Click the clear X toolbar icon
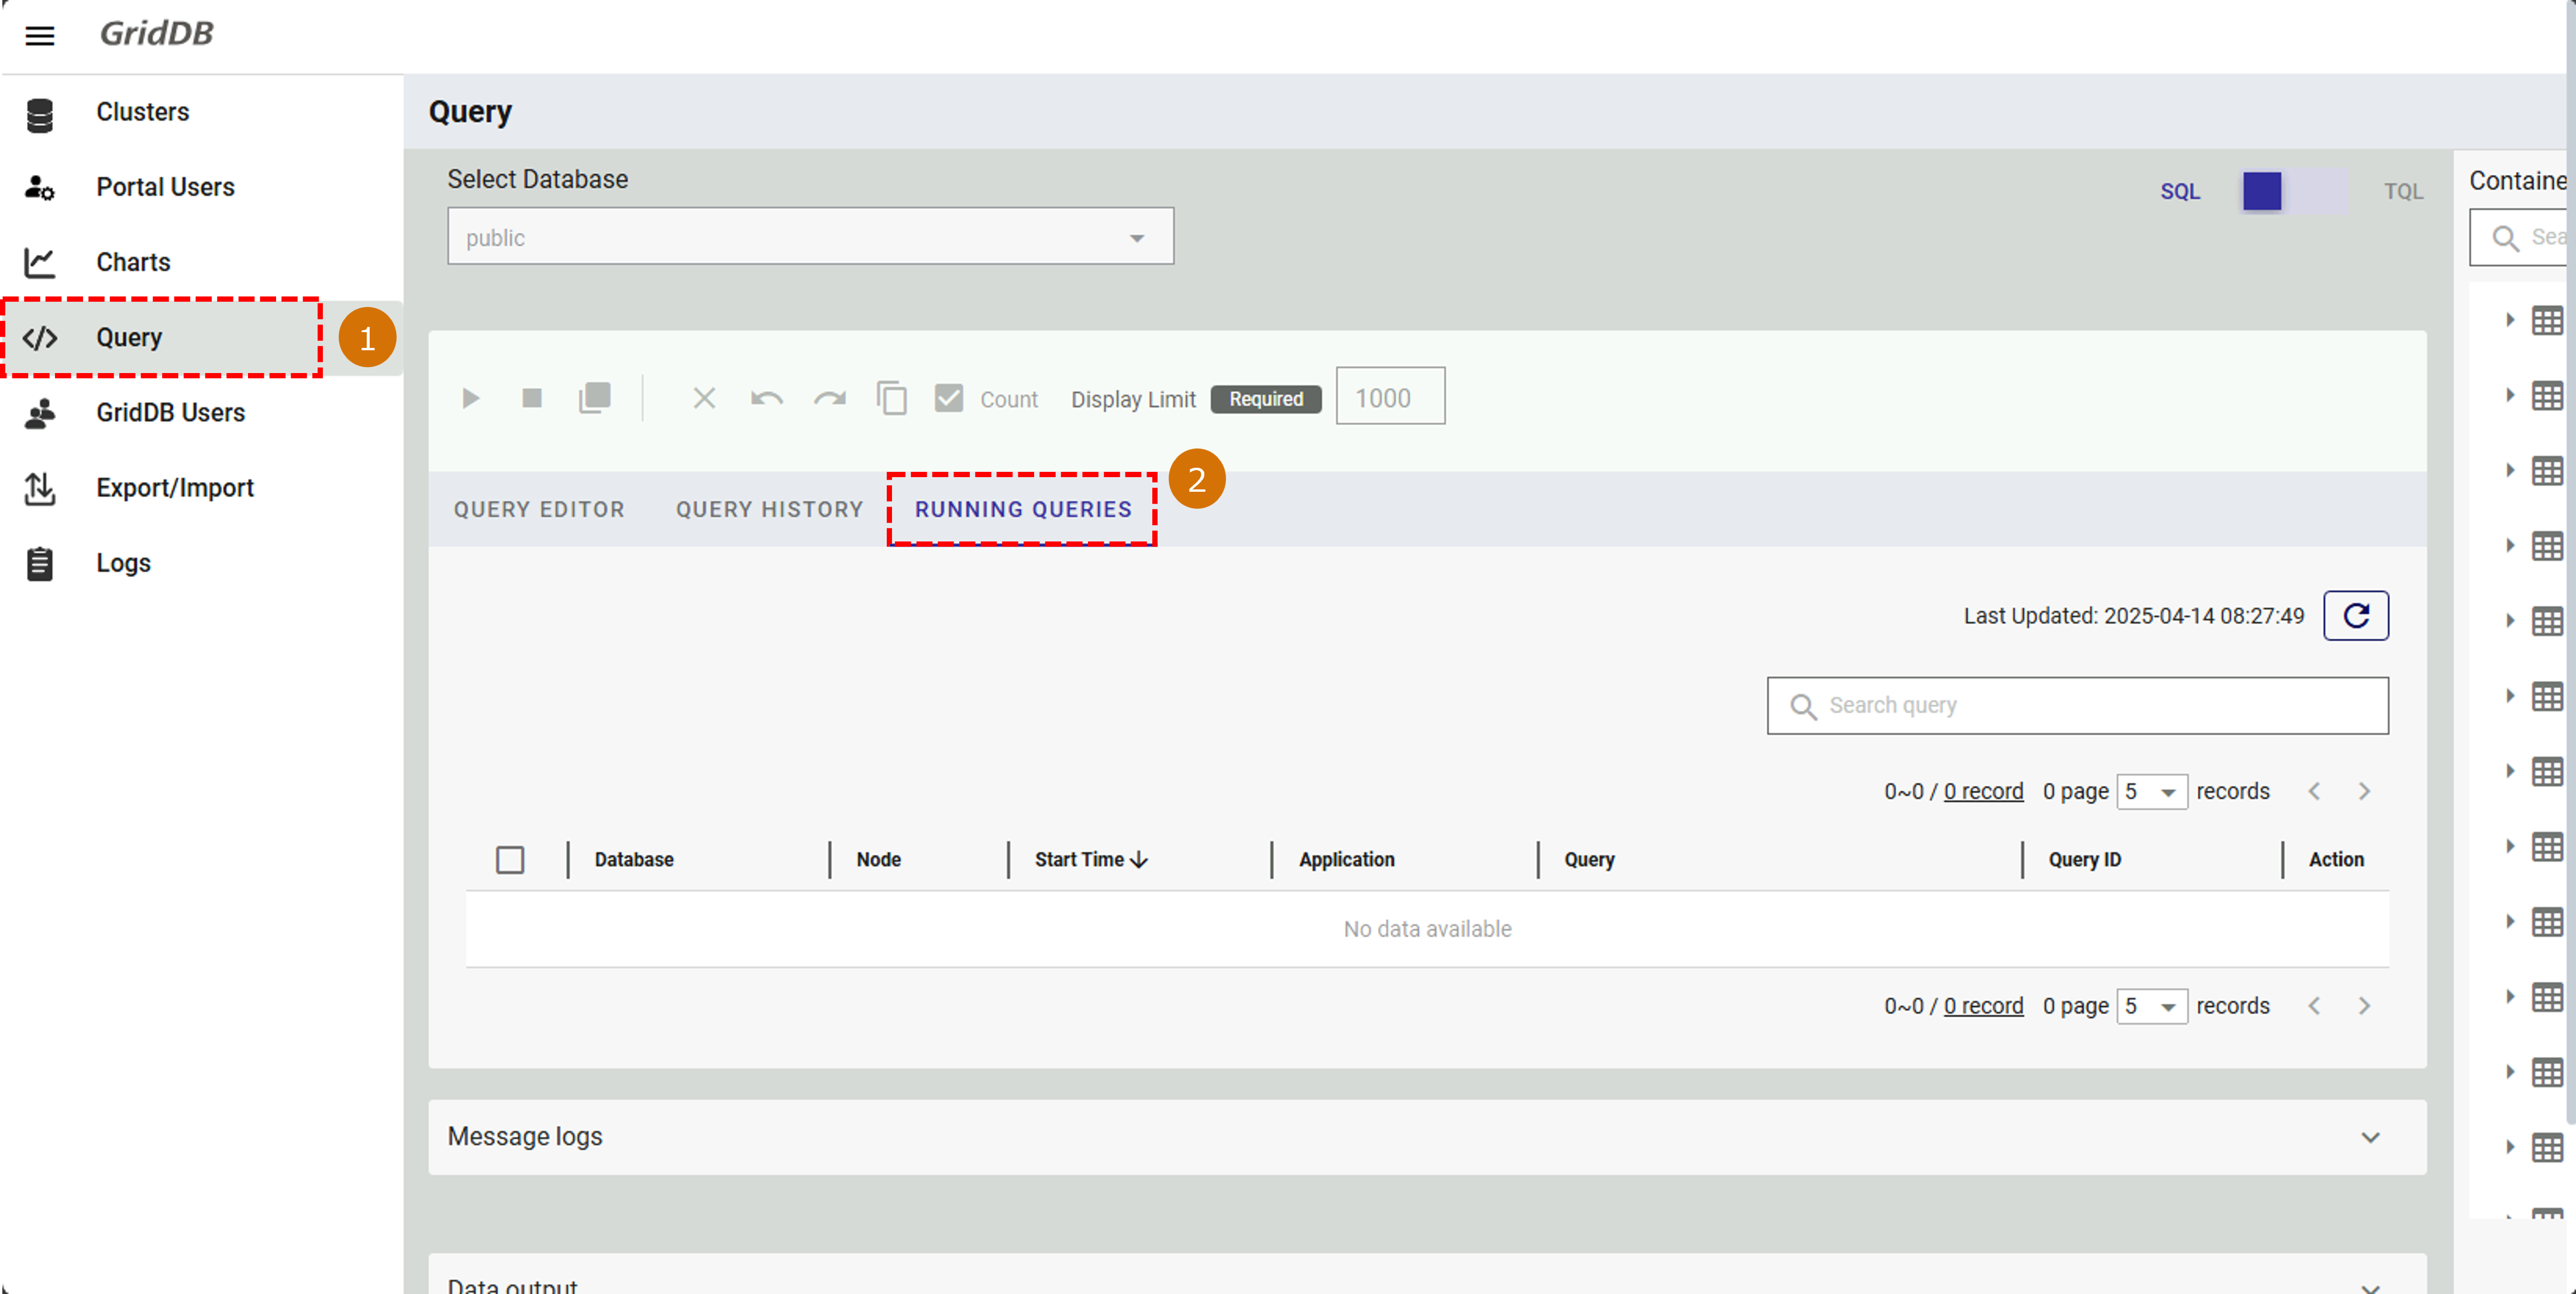This screenshot has height=1294, width=2576. (x=704, y=399)
